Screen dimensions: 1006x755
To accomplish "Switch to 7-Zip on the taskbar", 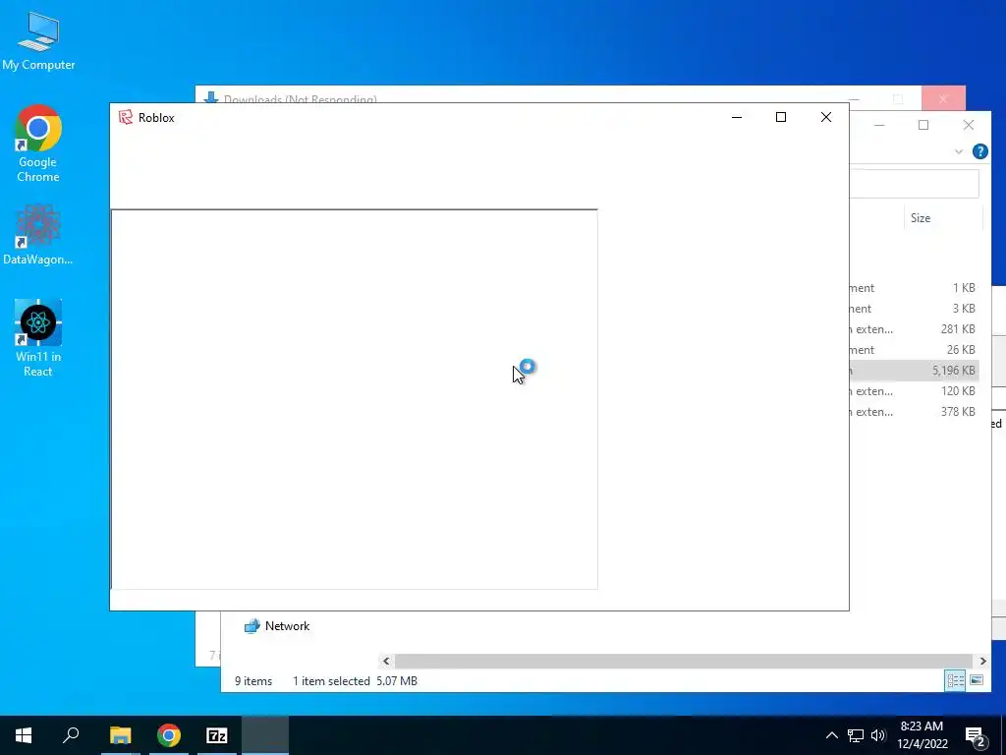I will coord(217,735).
